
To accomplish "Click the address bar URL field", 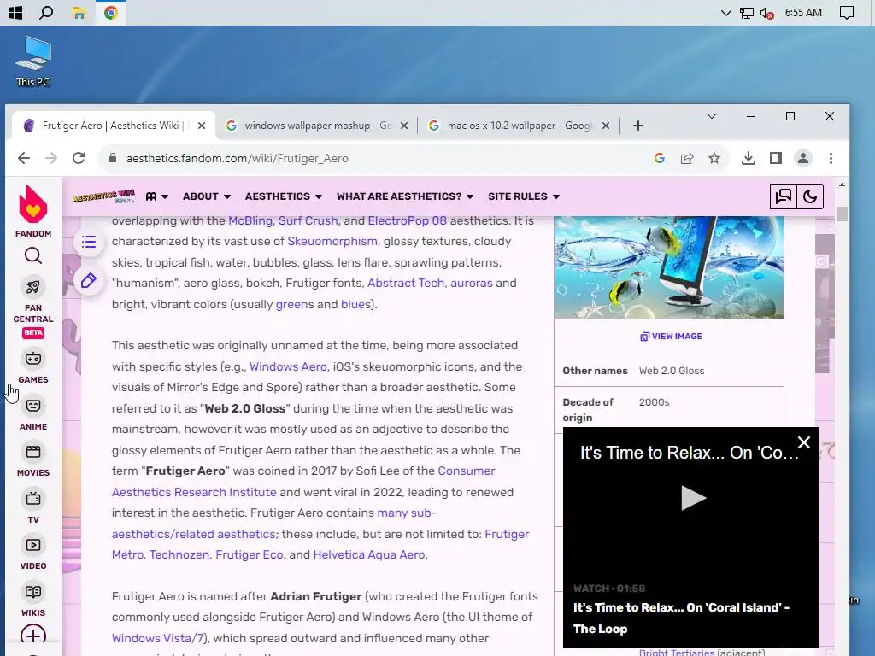I will [x=379, y=158].
